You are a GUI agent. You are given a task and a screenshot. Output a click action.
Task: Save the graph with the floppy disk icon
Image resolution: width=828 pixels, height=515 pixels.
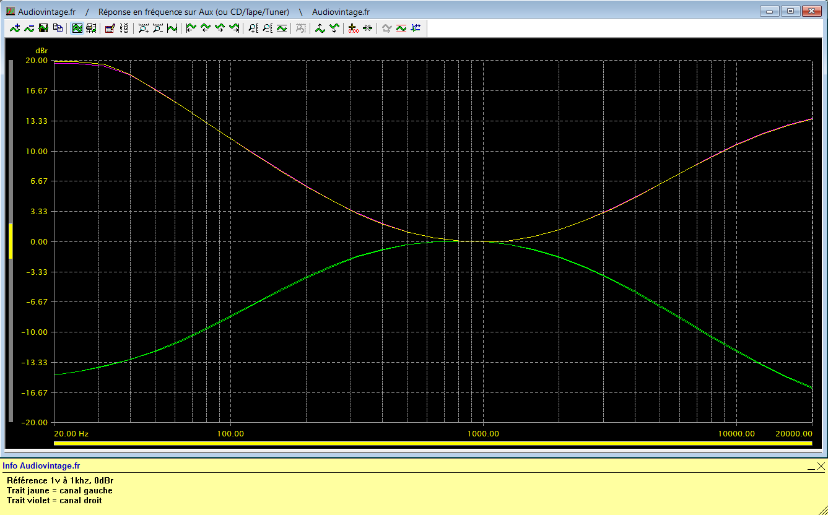[43, 28]
